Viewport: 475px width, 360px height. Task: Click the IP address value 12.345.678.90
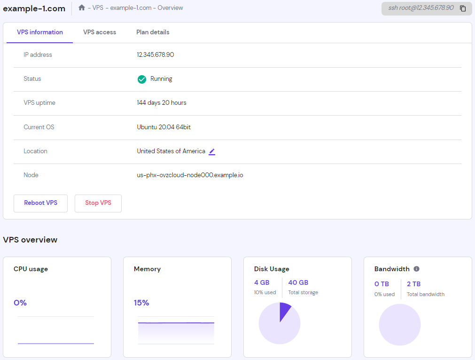[155, 55]
